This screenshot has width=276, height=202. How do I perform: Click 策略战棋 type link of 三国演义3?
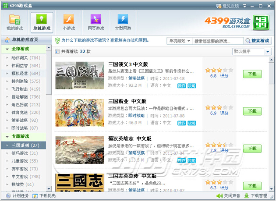coord(136,78)
